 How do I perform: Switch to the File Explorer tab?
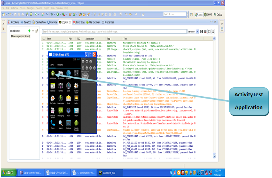click(x=93, y=22)
